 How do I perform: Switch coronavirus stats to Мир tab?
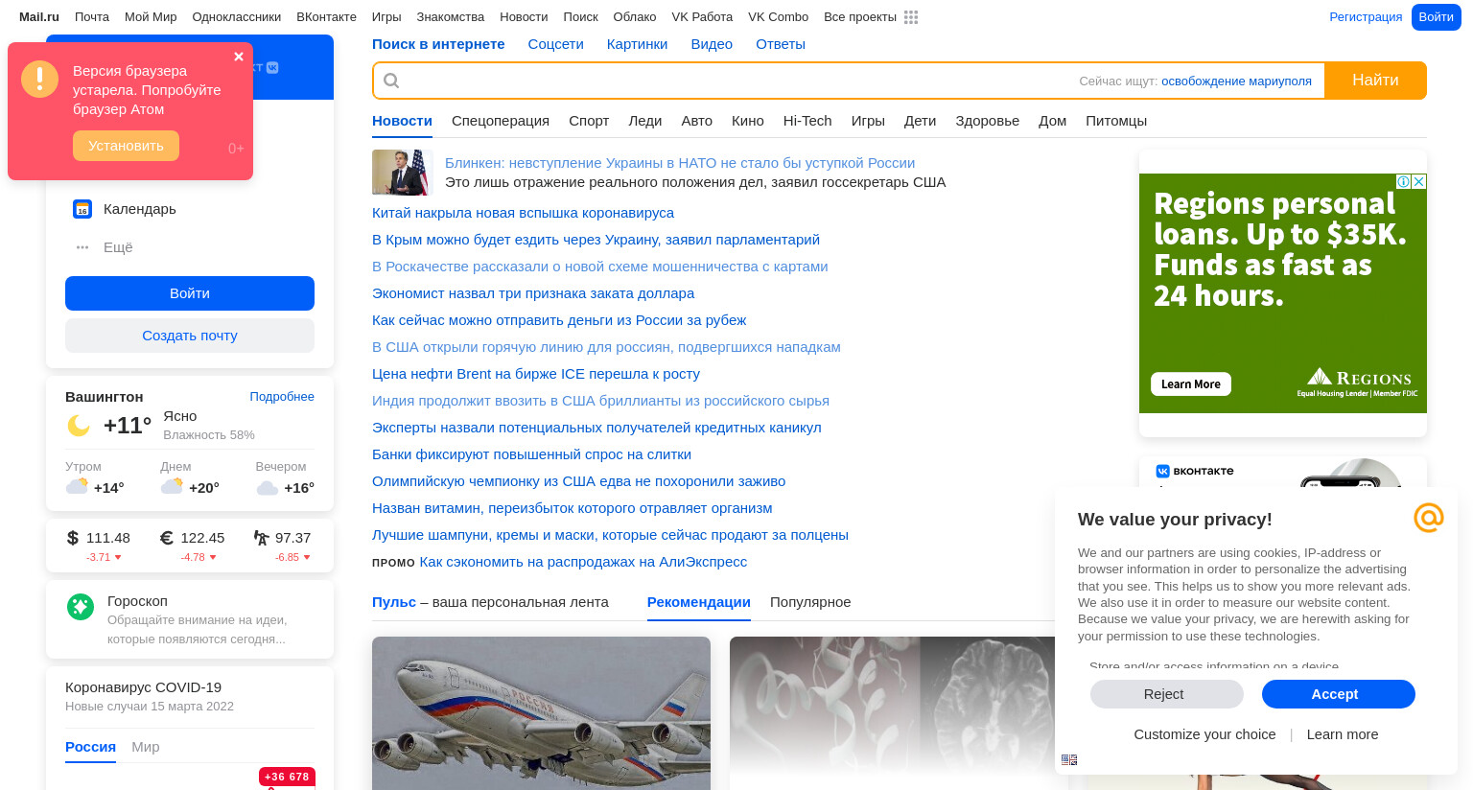click(x=146, y=747)
